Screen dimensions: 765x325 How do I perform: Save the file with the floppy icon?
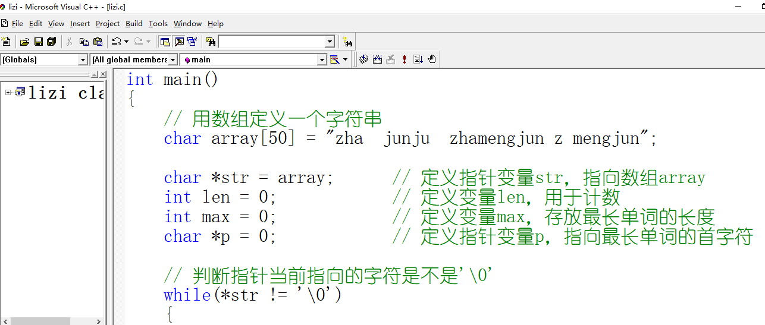point(38,42)
